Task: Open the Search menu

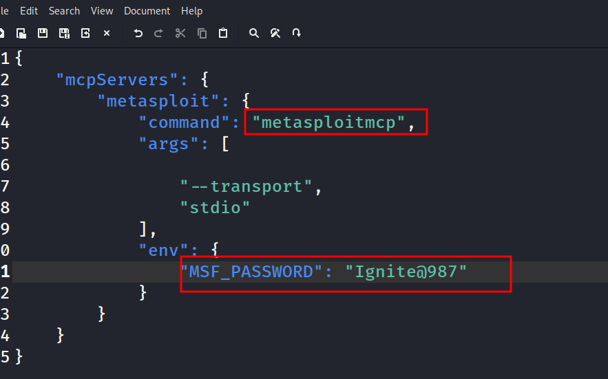Action: 64,11
